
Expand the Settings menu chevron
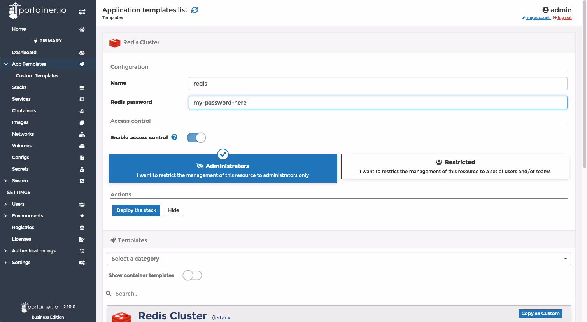(x=5, y=262)
